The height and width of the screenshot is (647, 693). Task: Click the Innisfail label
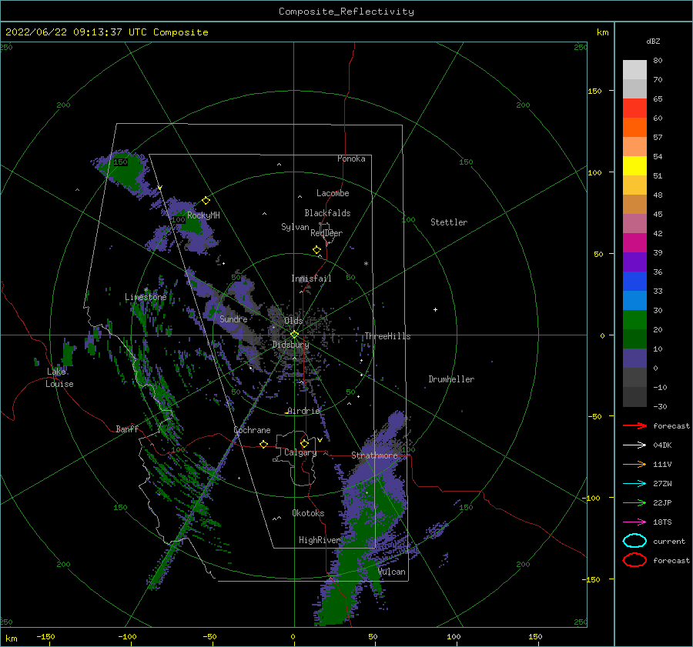pos(311,278)
